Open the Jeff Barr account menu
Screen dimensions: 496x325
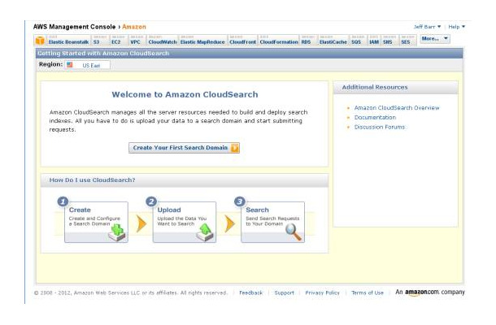(427, 27)
